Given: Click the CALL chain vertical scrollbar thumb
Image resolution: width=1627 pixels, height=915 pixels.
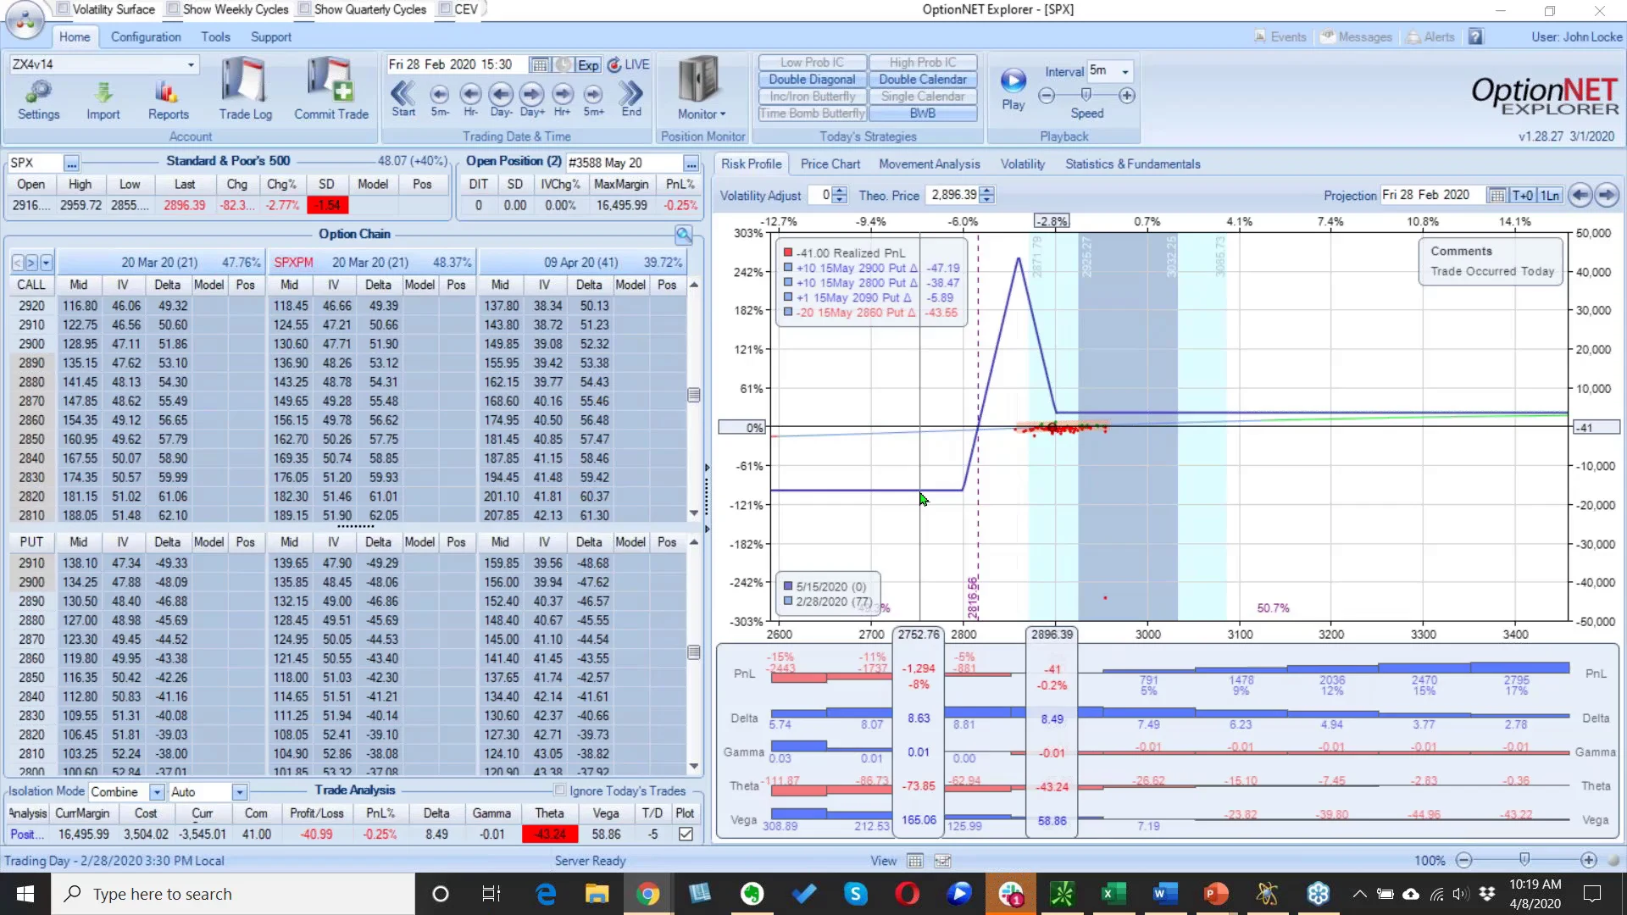Looking at the screenshot, I should point(694,396).
